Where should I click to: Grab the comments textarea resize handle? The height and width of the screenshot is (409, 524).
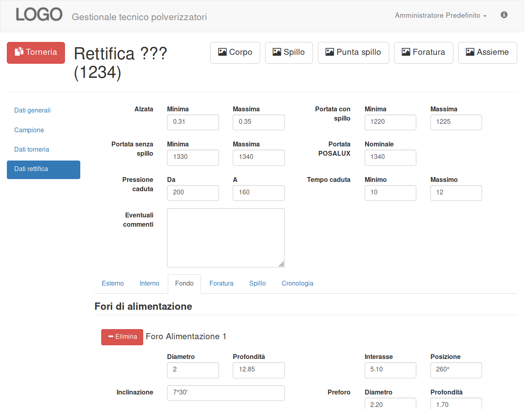pos(281,264)
